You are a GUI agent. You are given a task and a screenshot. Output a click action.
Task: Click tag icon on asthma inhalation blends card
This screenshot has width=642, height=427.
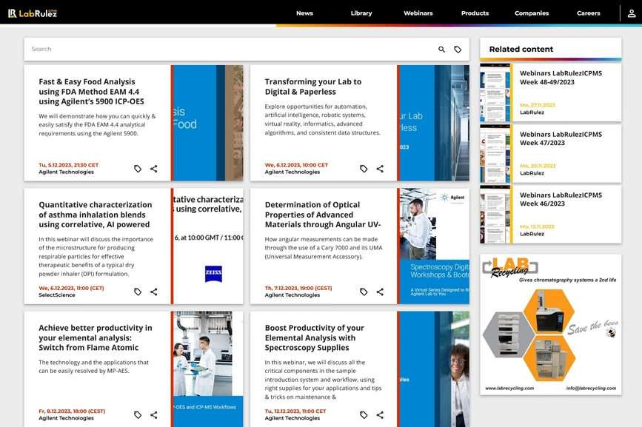point(138,292)
